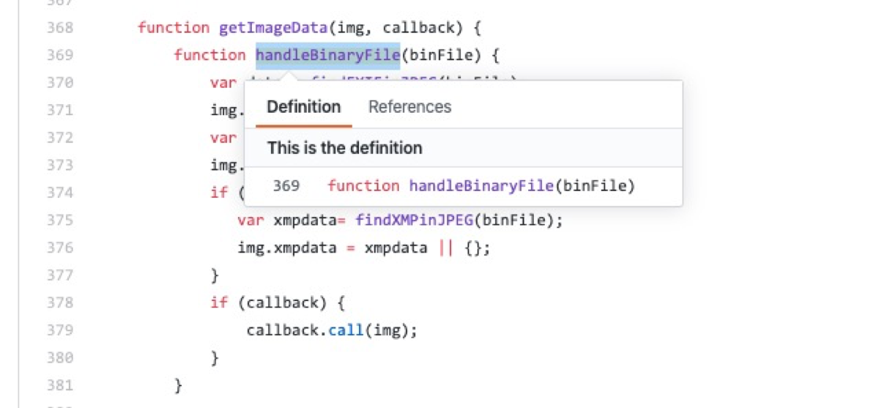
Task: Click the img.xmpdata assignment on line 376
Action: click(x=287, y=248)
